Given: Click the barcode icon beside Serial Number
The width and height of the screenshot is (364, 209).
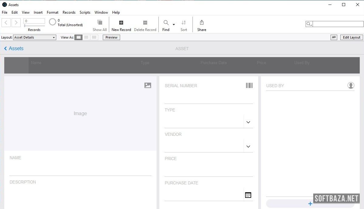Looking at the screenshot, I should 249,86.
